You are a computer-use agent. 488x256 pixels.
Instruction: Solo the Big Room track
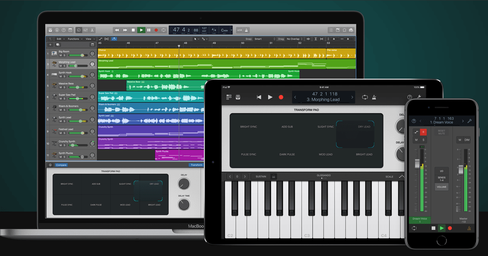click(64, 56)
